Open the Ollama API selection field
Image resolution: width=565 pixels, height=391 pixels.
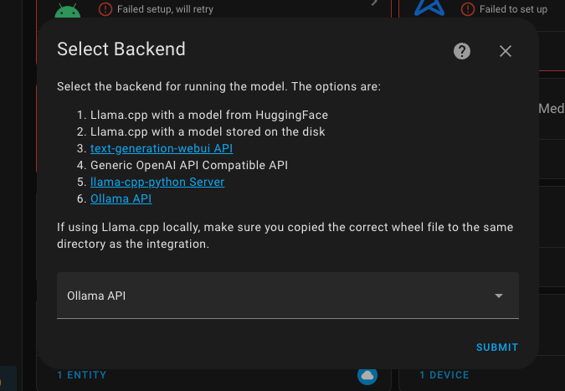click(276, 296)
